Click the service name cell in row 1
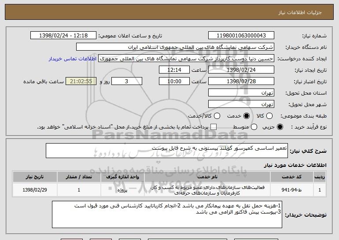Viewport: 339px width, 240px height. pyautogui.click(x=207, y=190)
